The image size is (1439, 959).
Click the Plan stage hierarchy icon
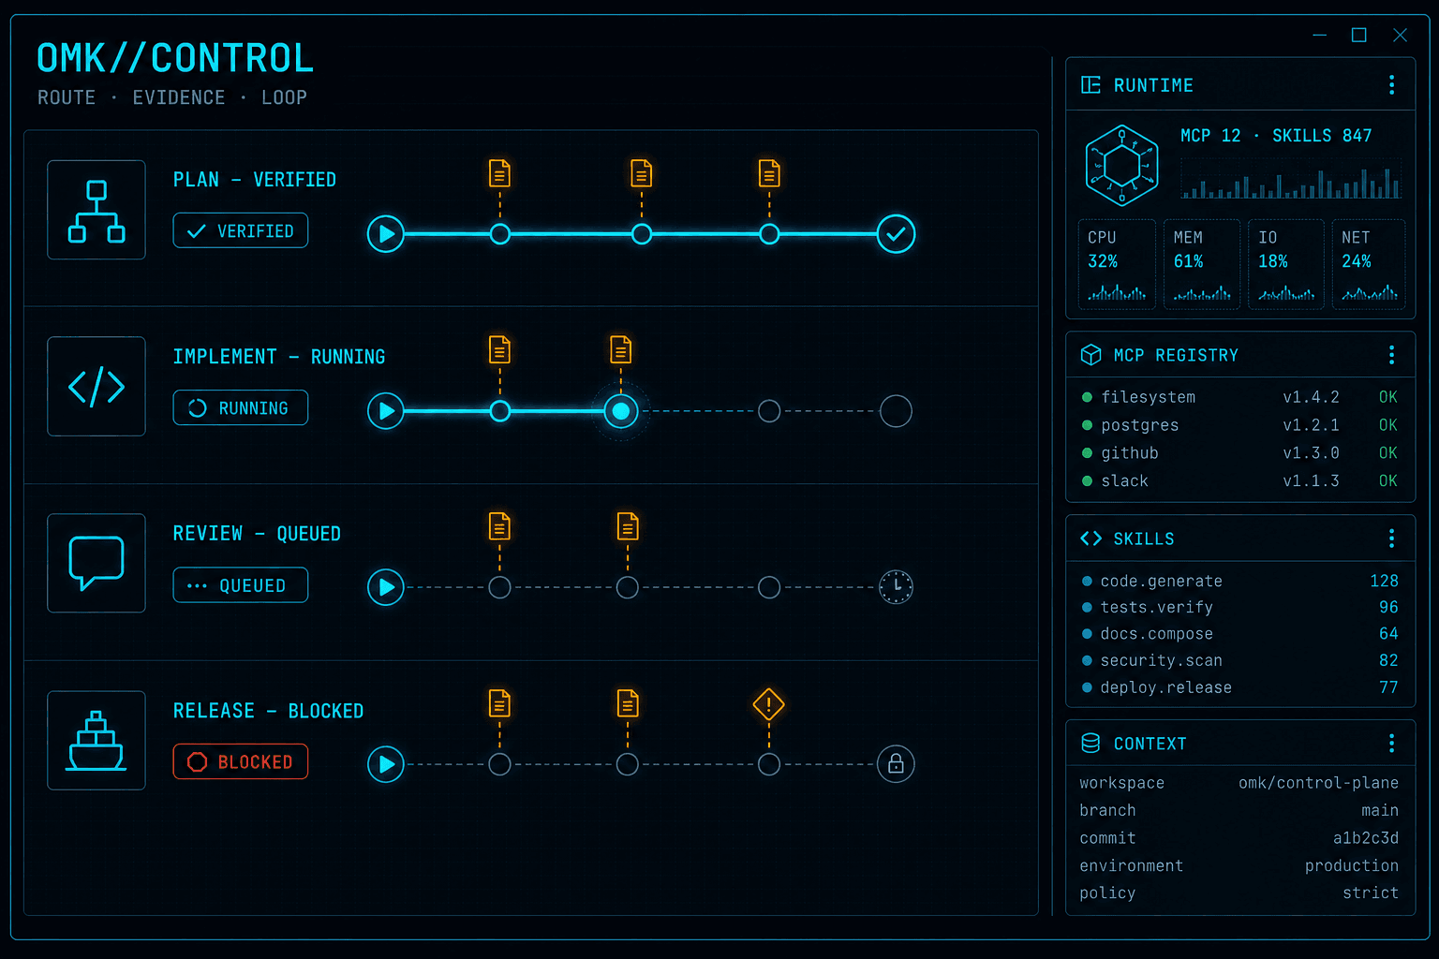coord(96,210)
